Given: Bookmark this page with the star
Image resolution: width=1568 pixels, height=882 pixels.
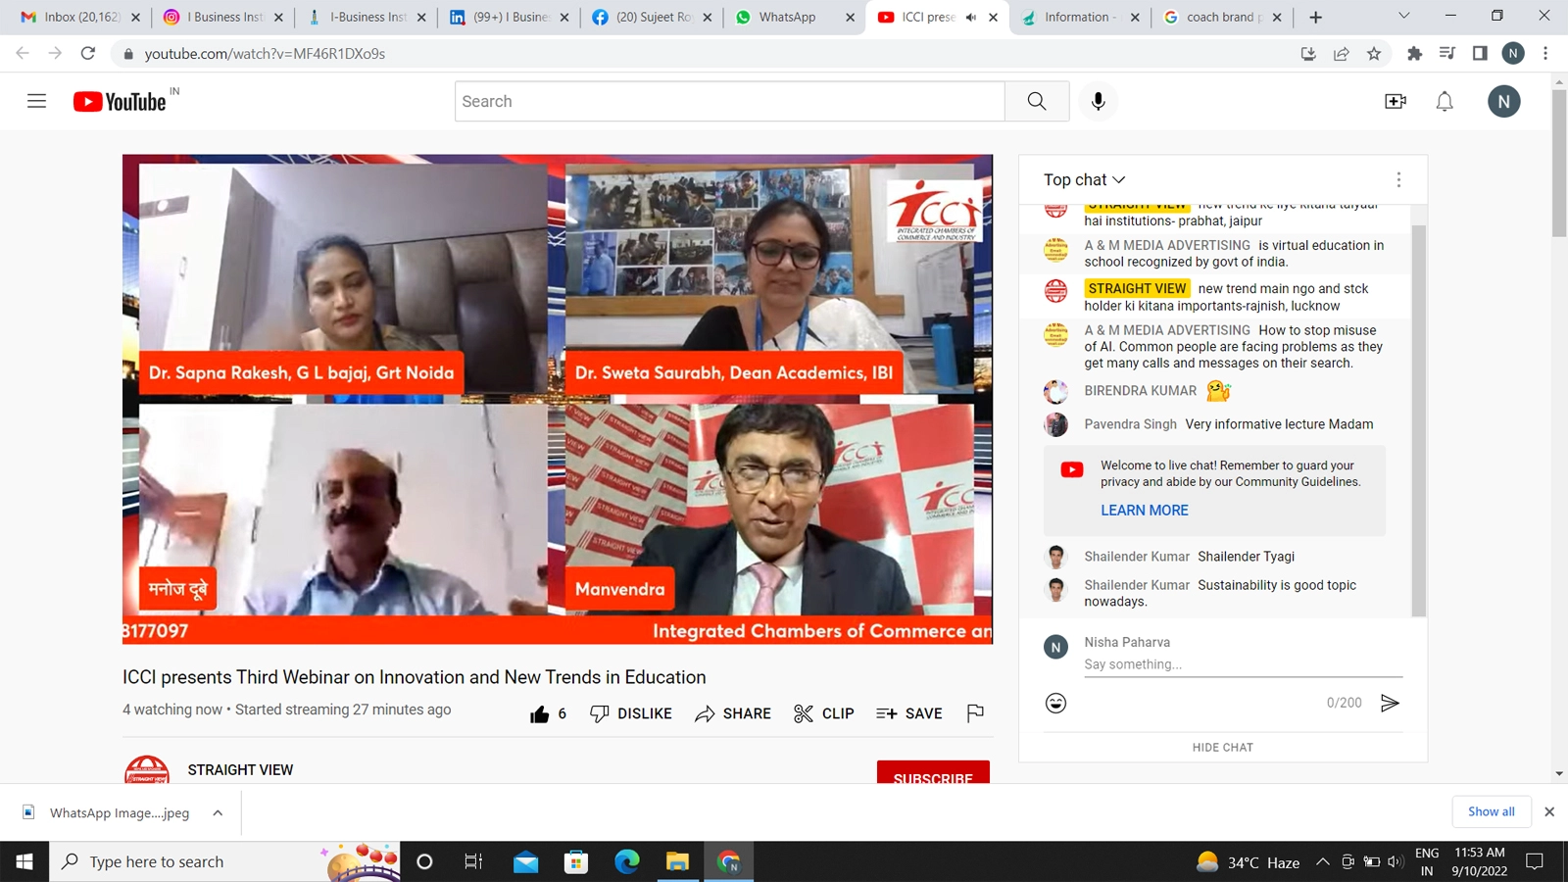Looking at the screenshot, I should 1374,54.
